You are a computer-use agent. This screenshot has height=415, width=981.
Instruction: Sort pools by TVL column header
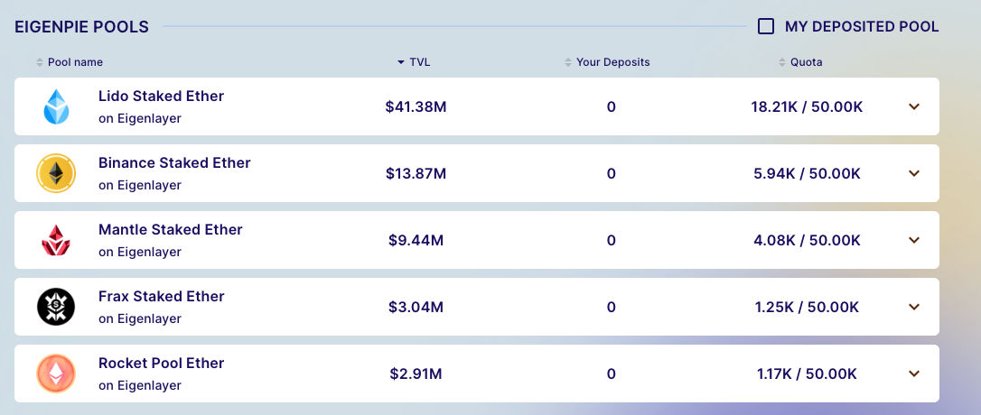[x=419, y=62]
